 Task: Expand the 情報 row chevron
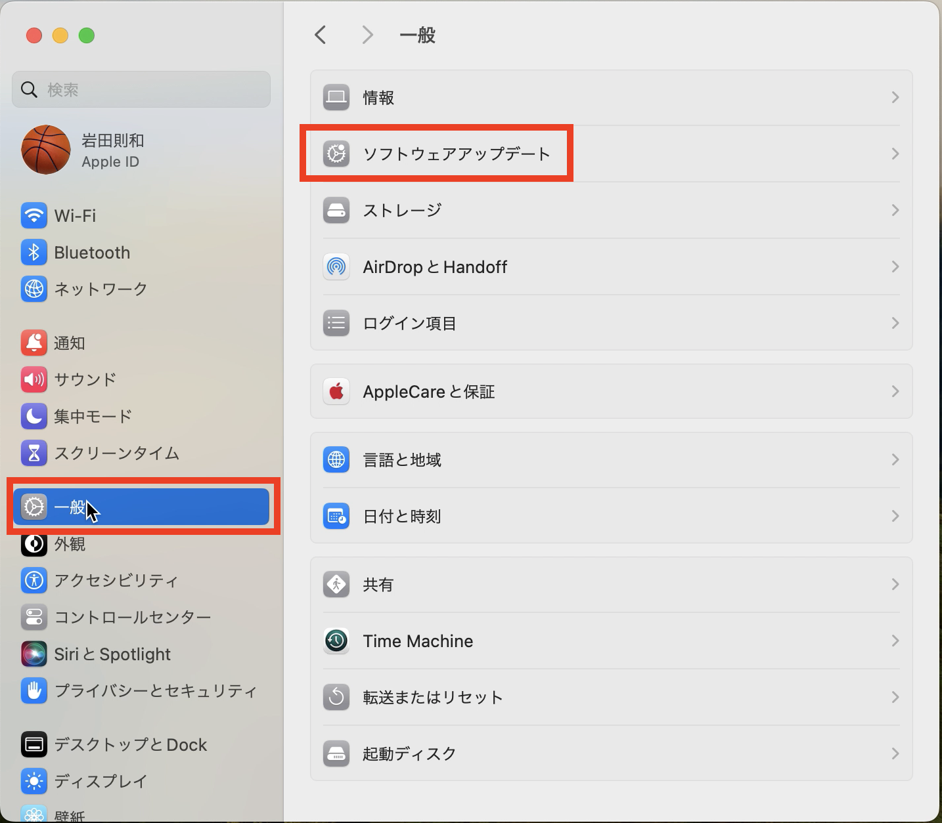point(895,97)
